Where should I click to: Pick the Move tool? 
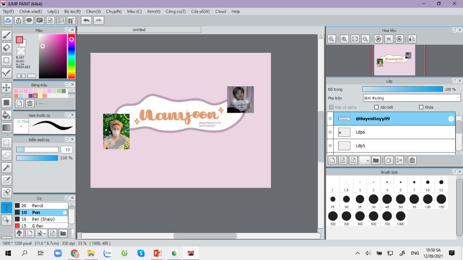[6, 88]
